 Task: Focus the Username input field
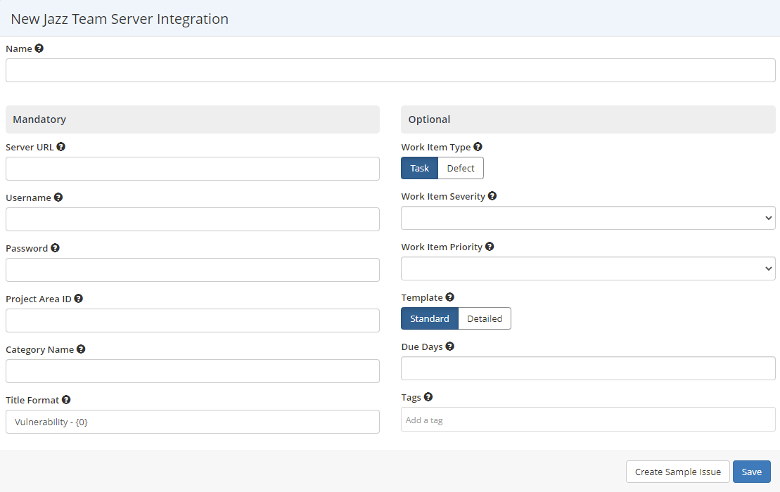click(193, 219)
